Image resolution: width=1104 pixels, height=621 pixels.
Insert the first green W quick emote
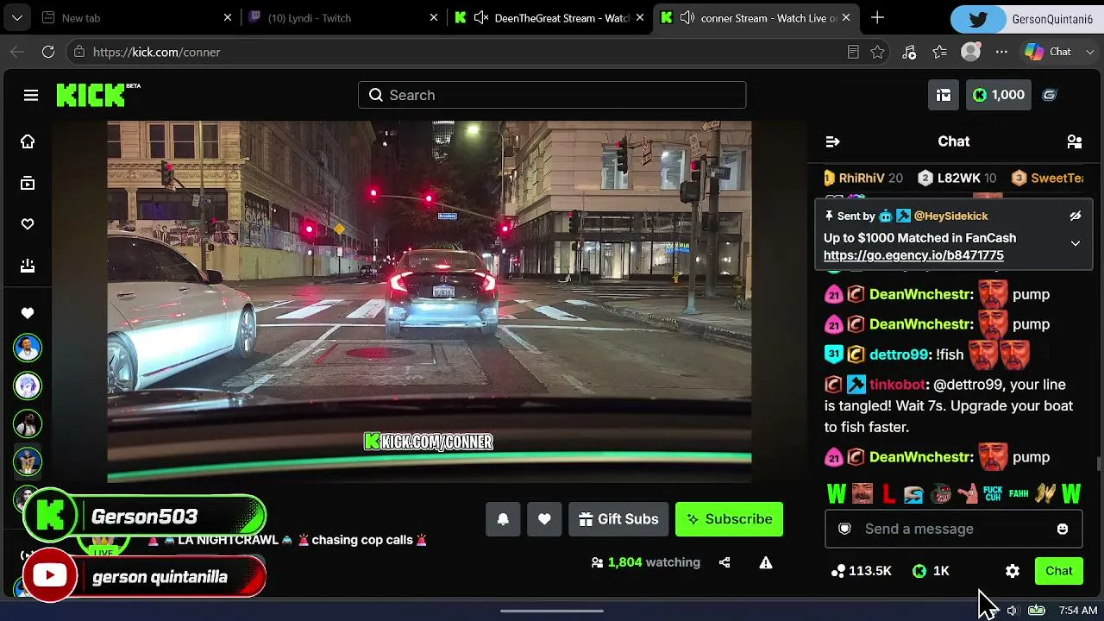[x=836, y=494]
